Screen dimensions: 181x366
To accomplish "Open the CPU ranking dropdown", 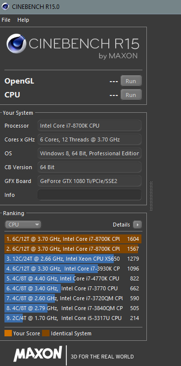I will (23, 225).
